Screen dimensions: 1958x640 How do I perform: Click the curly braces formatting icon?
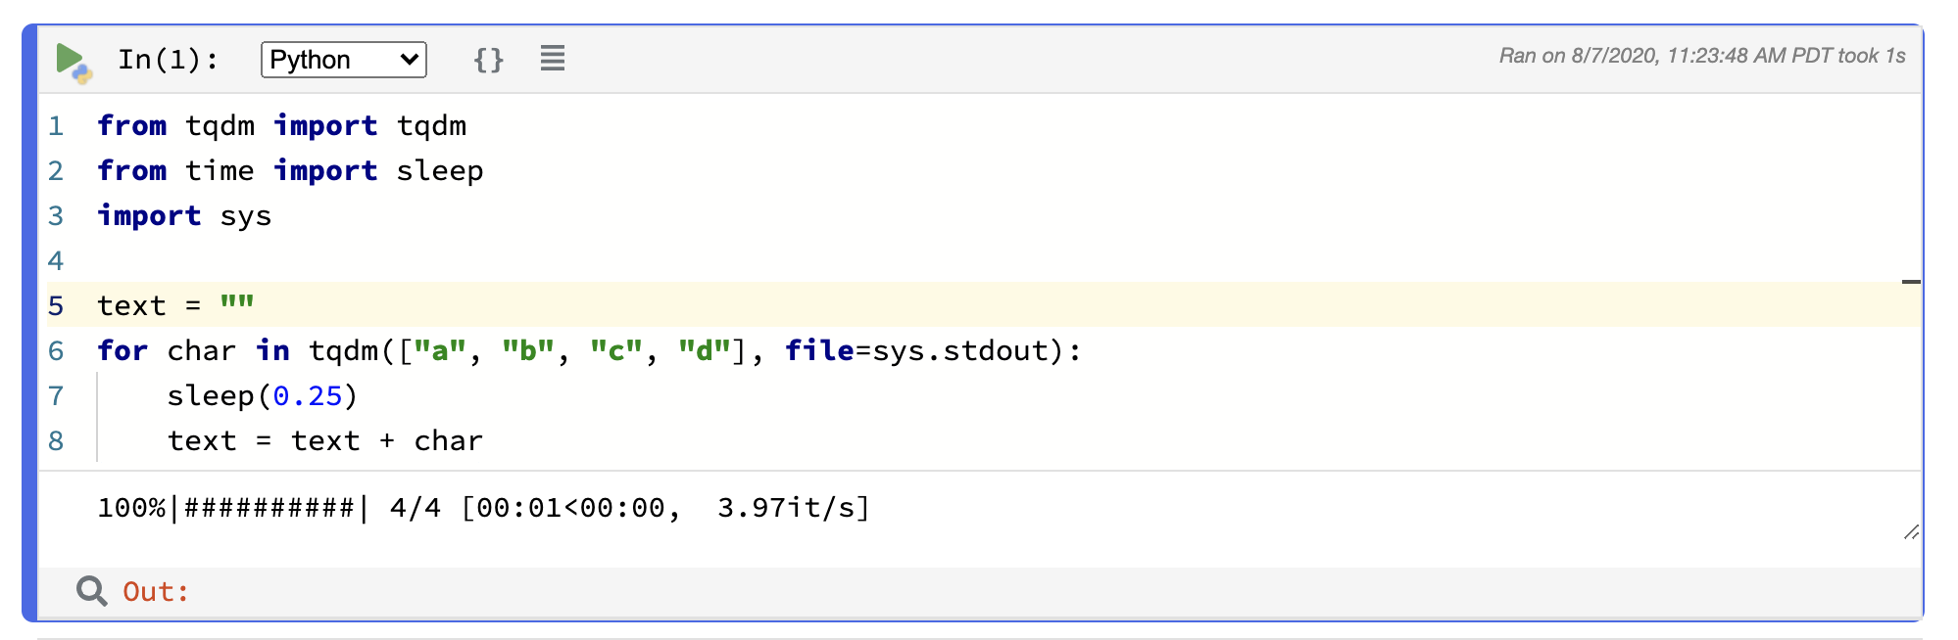coord(489,59)
